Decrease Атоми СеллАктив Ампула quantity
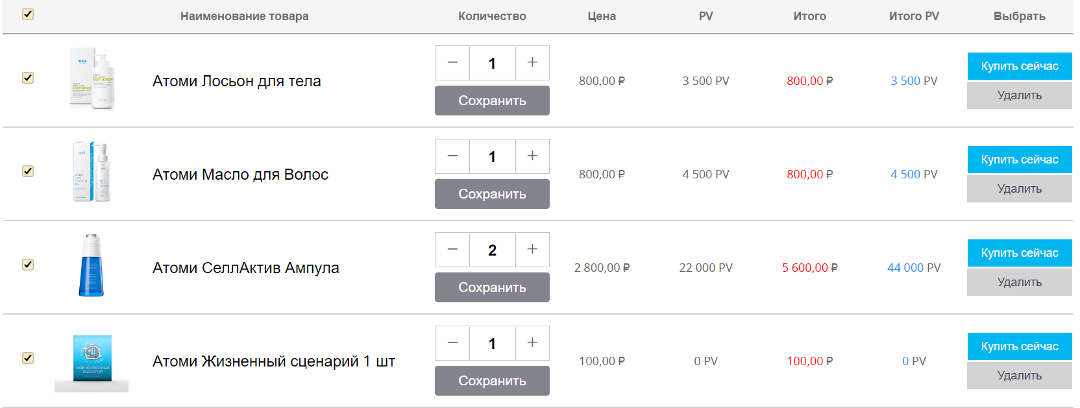 (x=452, y=250)
